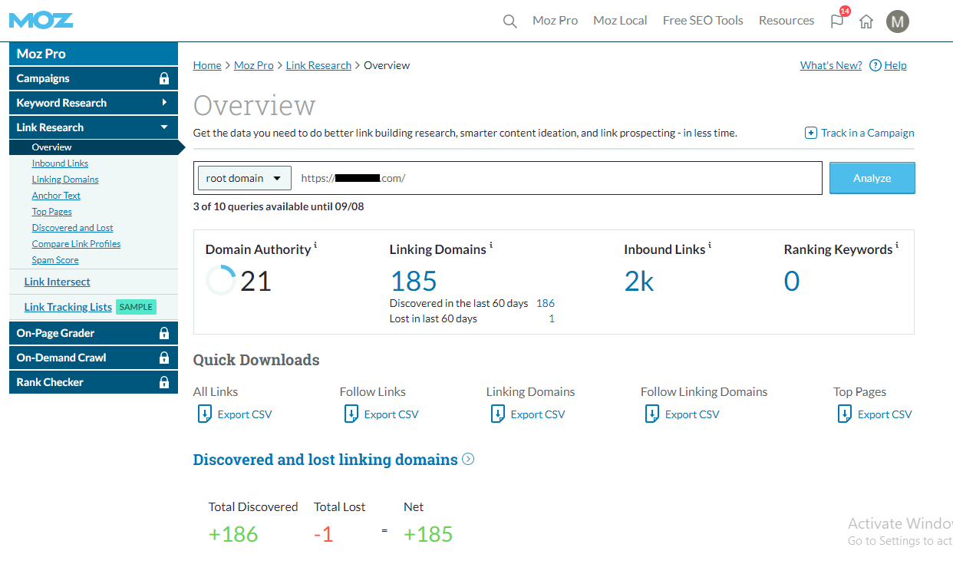The image size is (953, 564).
Task: Click +186 Total Discovered value
Action: point(233,534)
